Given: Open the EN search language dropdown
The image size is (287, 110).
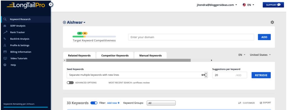Looking at the screenshot, I should coord(242,55).
